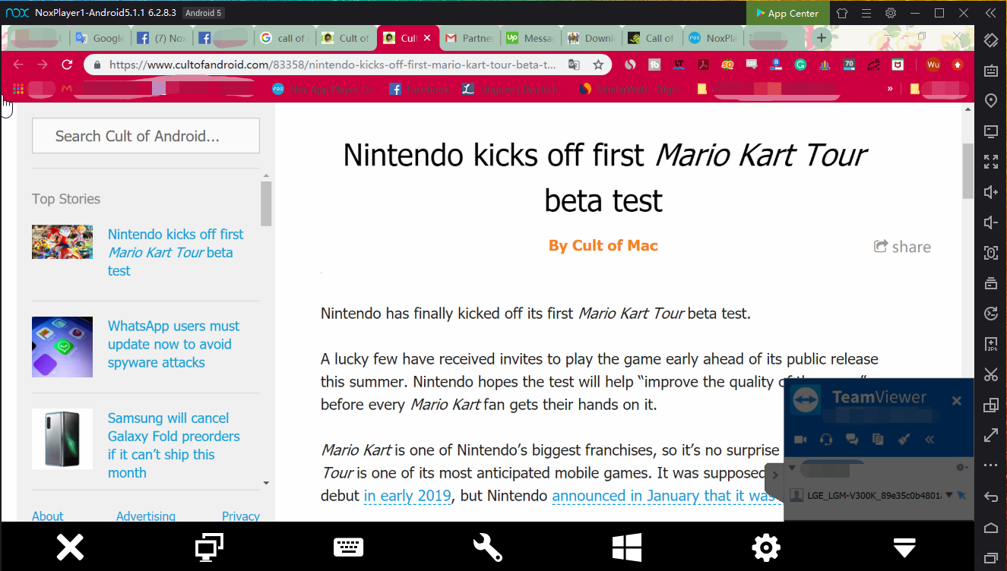Tap the Android home button in Nox
The image size is (1007, 571).
pyautogui.click(x=991, y=528)
